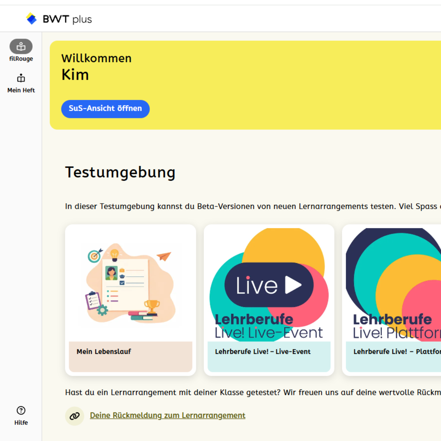
Task: Click the Hilfe text label
Action: pos(21,423)
